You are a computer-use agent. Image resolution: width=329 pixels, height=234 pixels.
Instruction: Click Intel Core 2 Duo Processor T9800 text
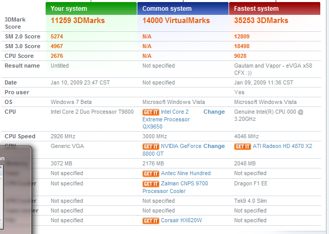pyautogui.click(x=92, y=112)
